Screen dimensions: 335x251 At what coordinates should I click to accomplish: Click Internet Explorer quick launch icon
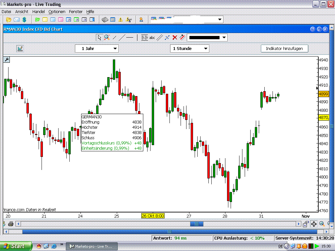[54, 246]
